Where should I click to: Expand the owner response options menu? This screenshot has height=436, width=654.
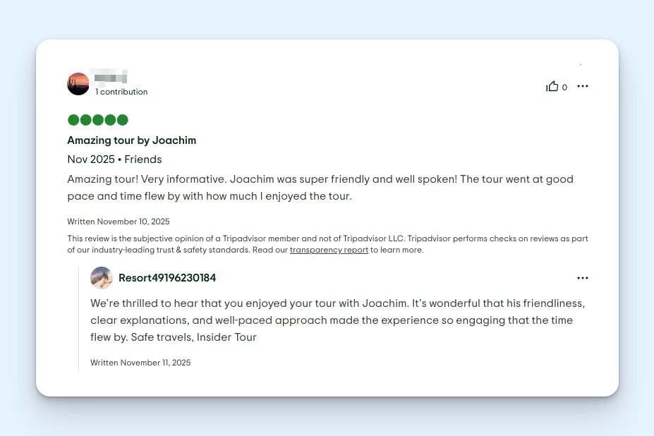582,277
